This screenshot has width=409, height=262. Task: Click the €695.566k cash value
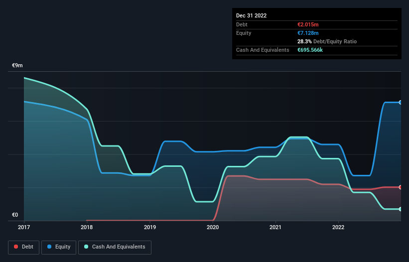310,50
